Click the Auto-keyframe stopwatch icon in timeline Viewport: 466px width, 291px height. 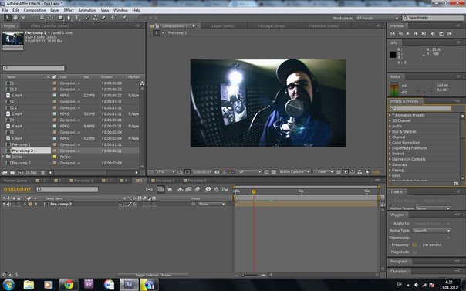coord(216,189)
